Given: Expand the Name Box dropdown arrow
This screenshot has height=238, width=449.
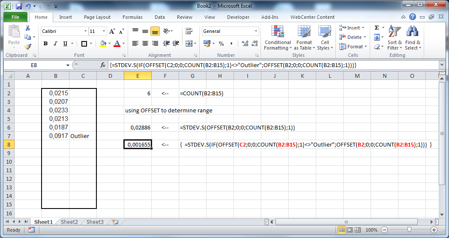Looking at the screenshot, I should coord(68,65).
